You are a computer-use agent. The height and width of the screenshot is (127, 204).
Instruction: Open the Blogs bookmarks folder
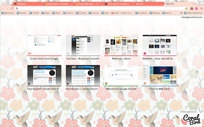(x=45, y=13)
